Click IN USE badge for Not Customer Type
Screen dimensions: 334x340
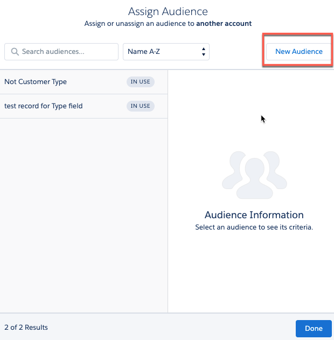[x=141, y=82]
